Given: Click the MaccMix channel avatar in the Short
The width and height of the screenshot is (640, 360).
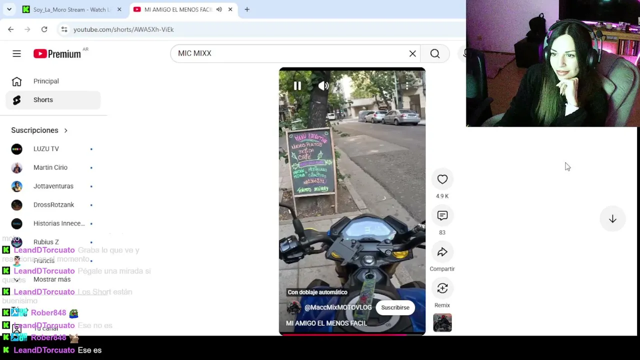Looking at the screenshot, I should tap(293, 307).
